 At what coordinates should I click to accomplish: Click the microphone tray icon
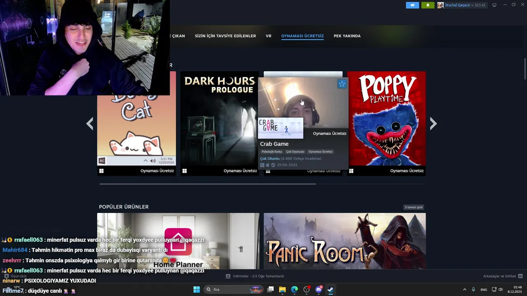pyautogui.click(x=474, y=289)
